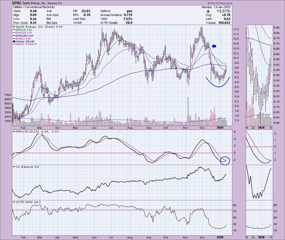Click the 11.2 price axis label
Screen dimensions: 285x240
point(236,29)
